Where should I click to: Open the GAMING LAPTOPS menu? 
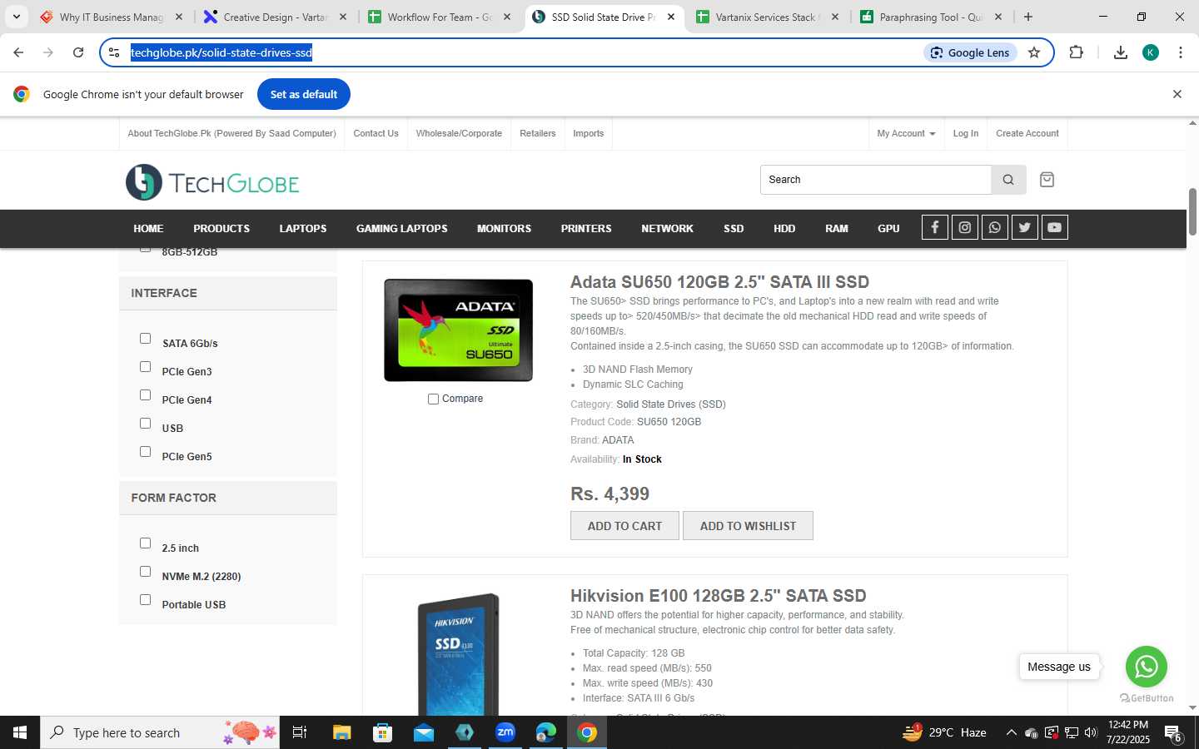point(402,228)
